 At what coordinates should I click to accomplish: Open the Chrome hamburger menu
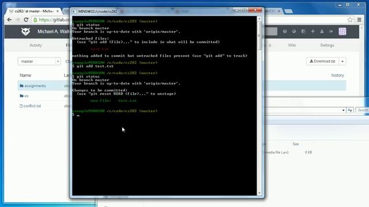359,20
